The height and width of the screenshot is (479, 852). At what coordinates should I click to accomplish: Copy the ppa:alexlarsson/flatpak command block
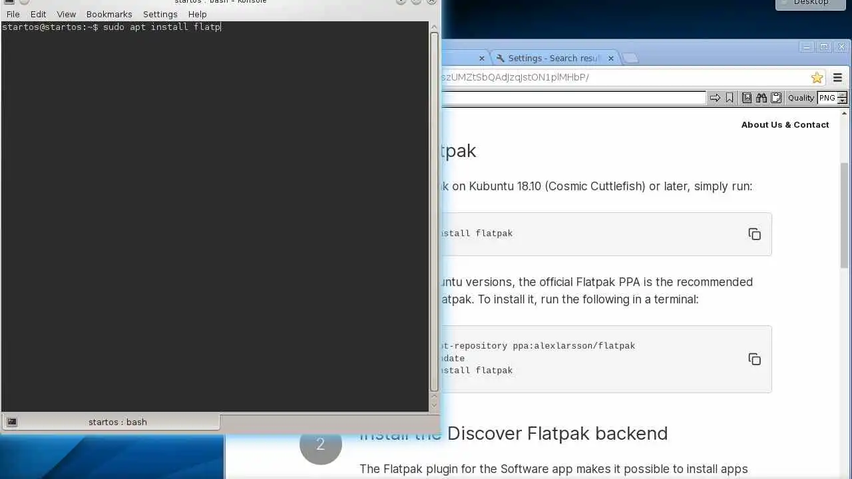click(754, 359)
